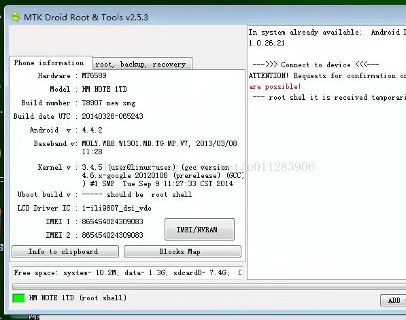Click the 'In system already available' log line
This screenshot has width=406, height=320.
(x=327, y=32)
